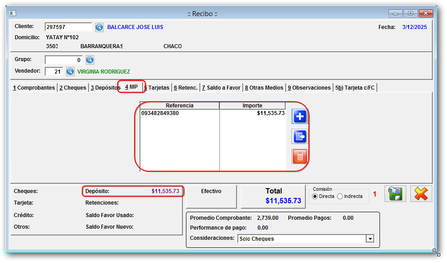This screenshot has width=447, height=263.
Task: Click the lookup icon beside Grupo field
Action: pos(90,60)
